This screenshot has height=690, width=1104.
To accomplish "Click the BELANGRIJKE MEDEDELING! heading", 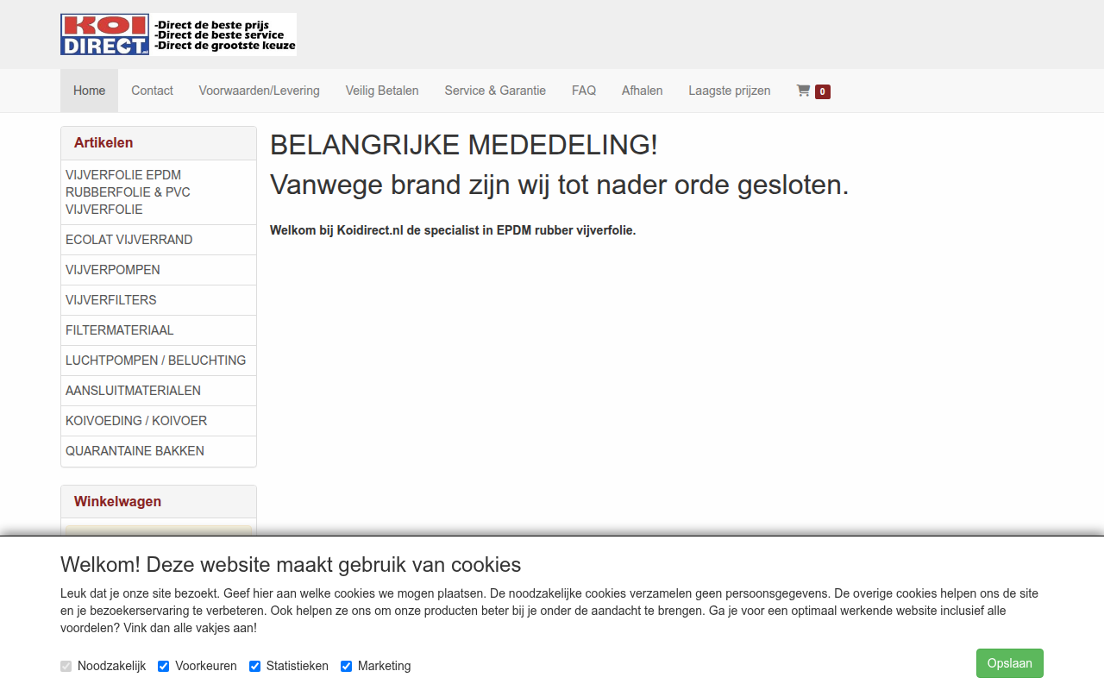I will pyautogui.click(x=464, y=145).
